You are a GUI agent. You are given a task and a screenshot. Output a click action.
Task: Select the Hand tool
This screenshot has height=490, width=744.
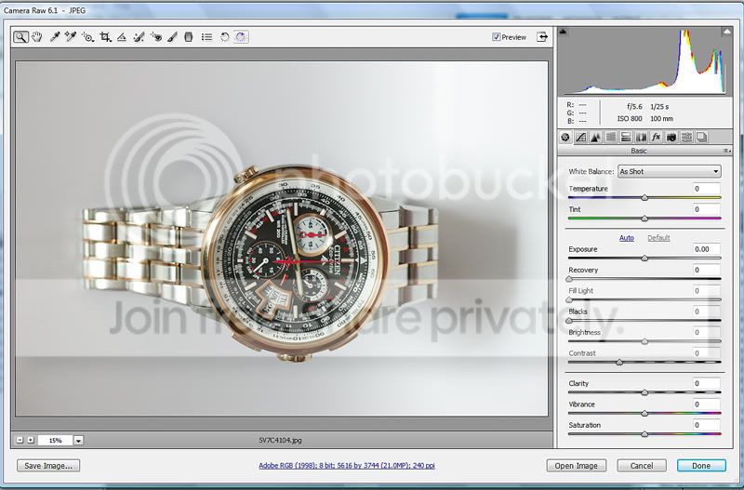(x=37, y=37)
